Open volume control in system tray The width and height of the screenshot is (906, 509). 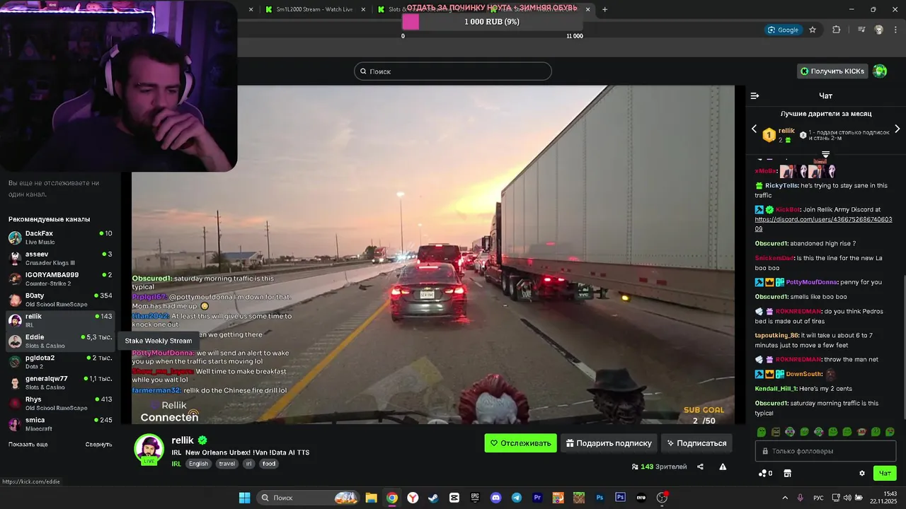pos(847,498)
